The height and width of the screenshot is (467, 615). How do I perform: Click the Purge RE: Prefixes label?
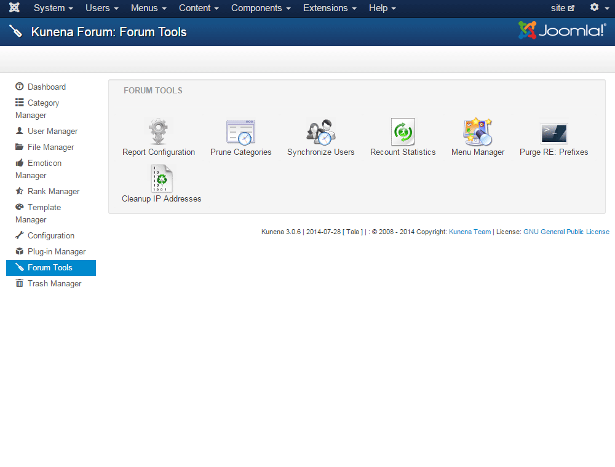click(554, 152)
